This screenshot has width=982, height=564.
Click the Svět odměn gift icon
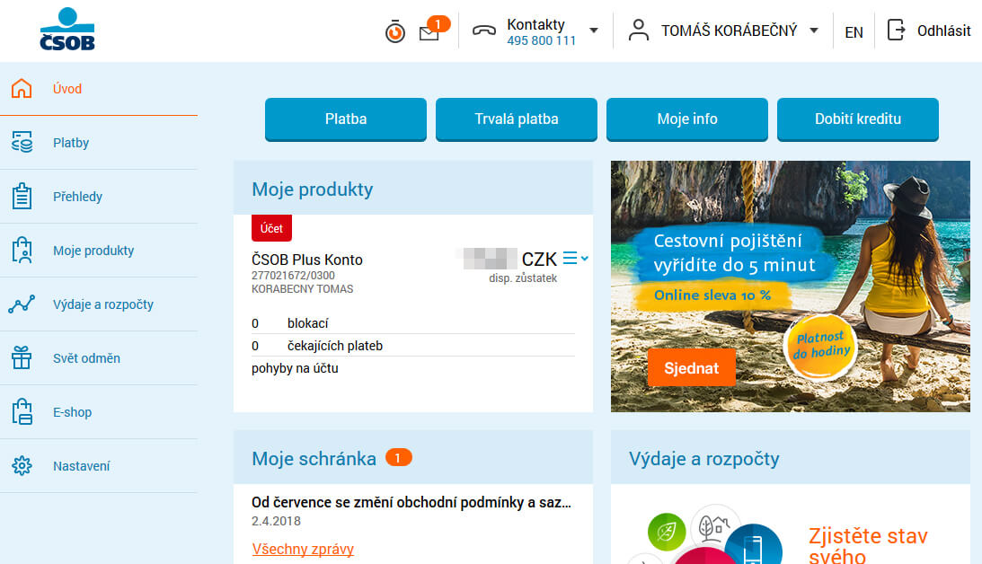click(x=22, y=358)
